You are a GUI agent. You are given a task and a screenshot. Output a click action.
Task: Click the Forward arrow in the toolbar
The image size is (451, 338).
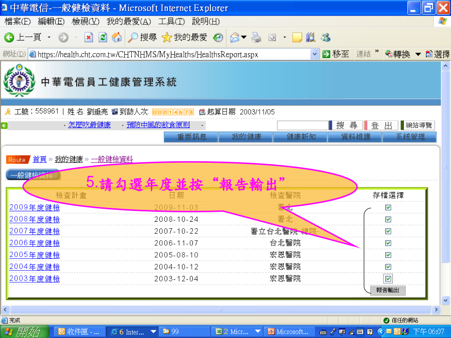(63, 38)
